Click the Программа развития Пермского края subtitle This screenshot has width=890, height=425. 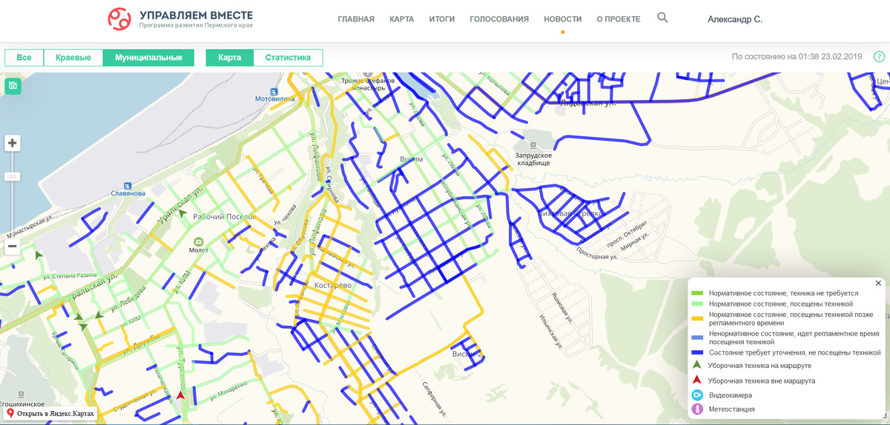tap(195, 26)
